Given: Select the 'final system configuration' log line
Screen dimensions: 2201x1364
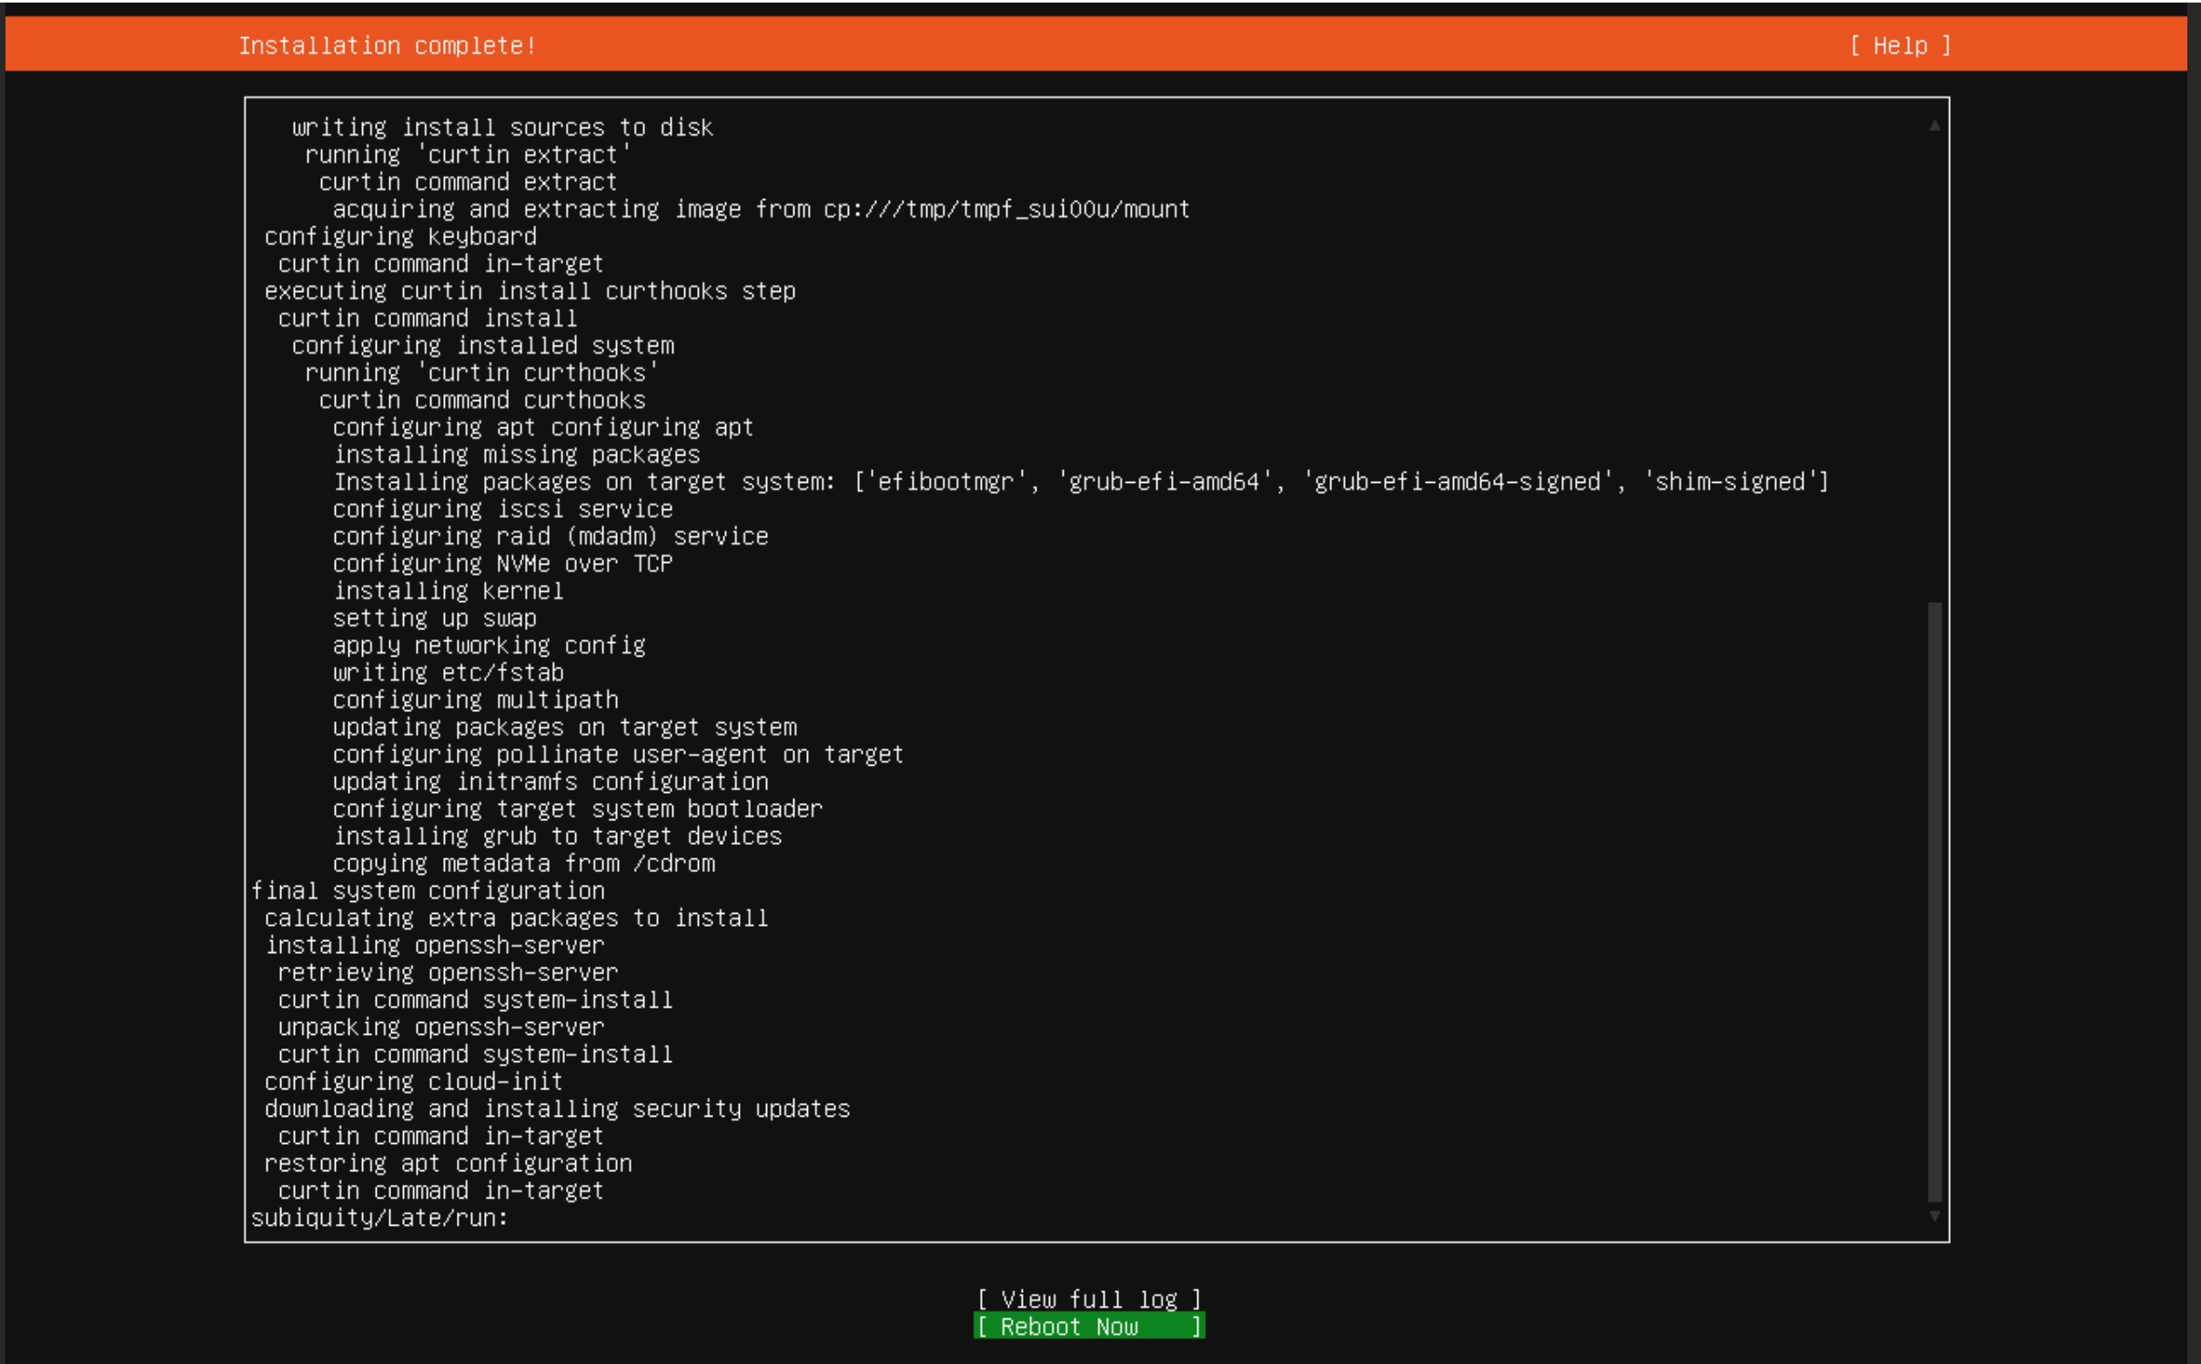Looking at the screenshot, I should [x=428, y=890].
